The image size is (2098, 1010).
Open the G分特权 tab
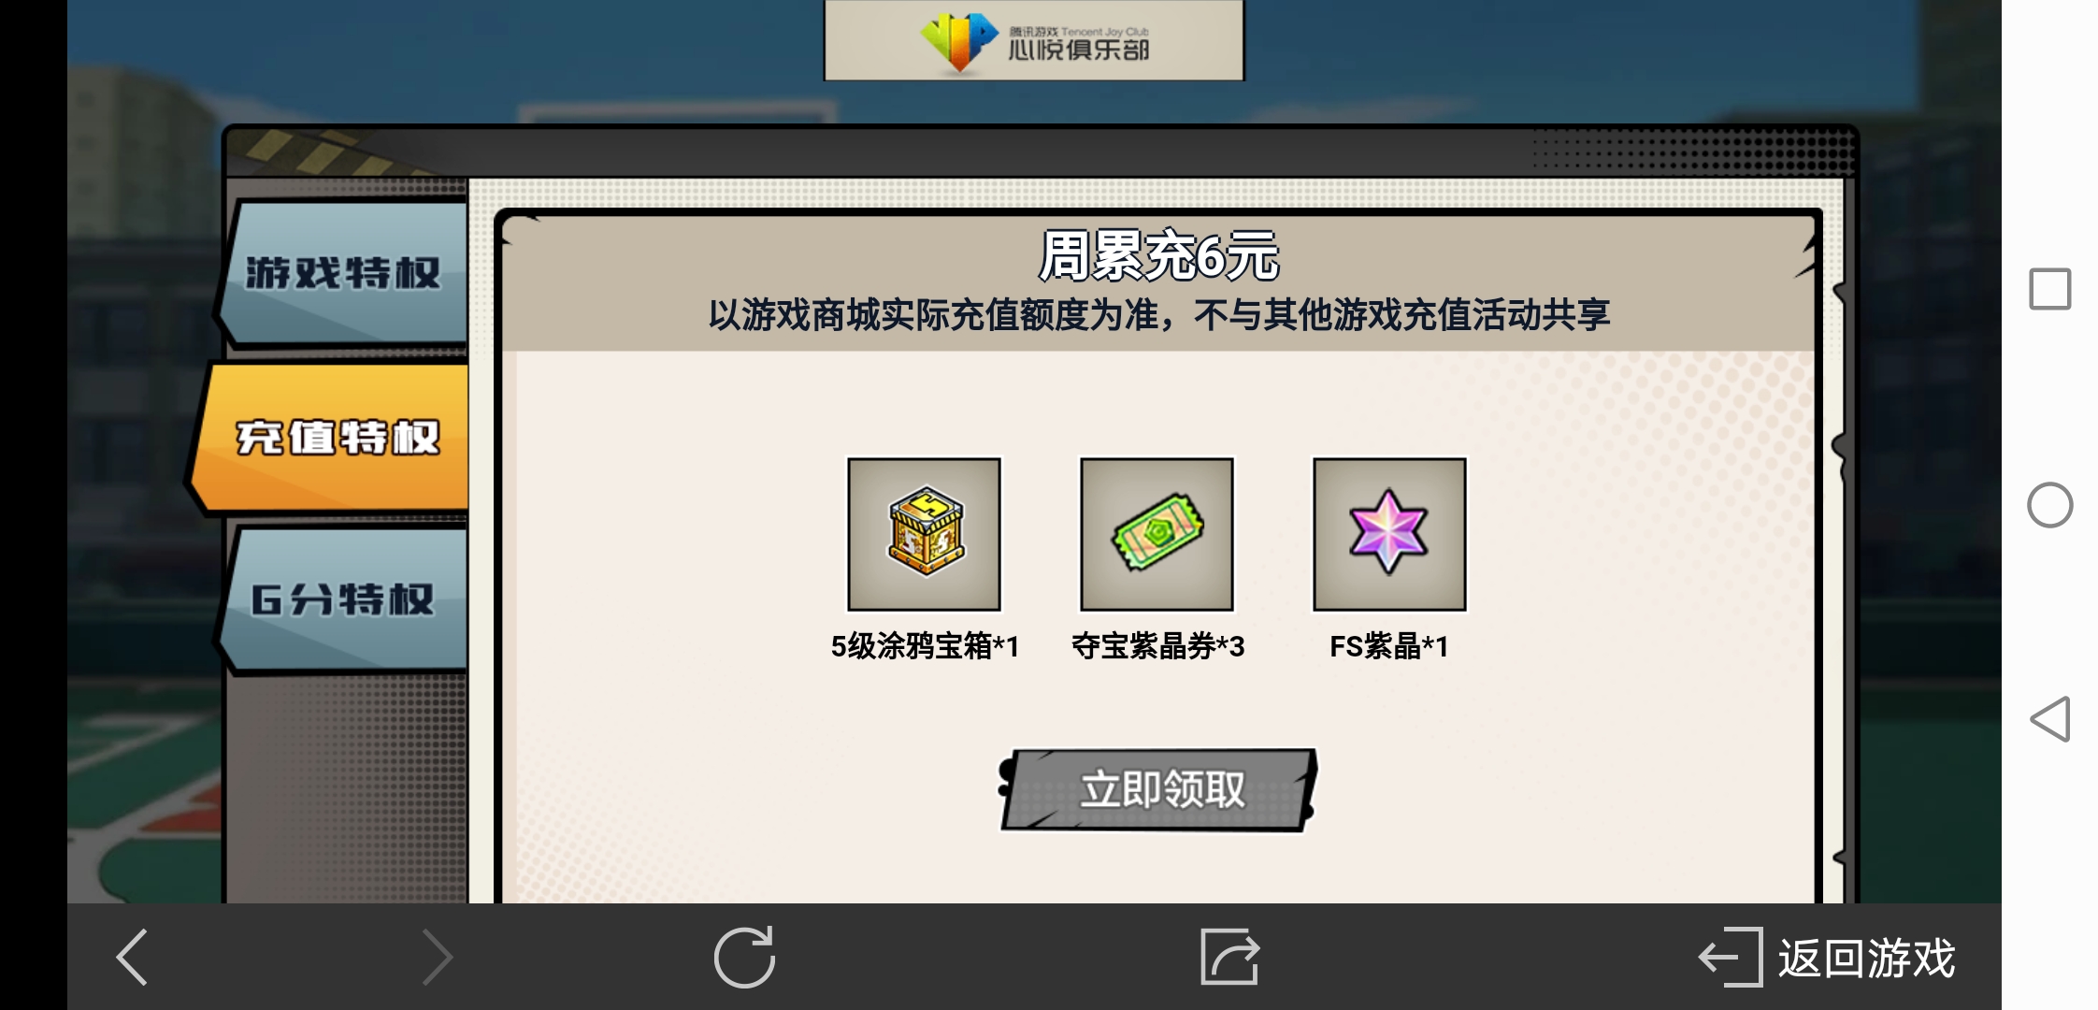tap(342, 599)
